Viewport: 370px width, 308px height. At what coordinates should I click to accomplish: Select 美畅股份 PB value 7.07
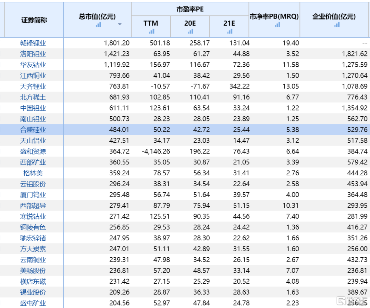(293, 270)
